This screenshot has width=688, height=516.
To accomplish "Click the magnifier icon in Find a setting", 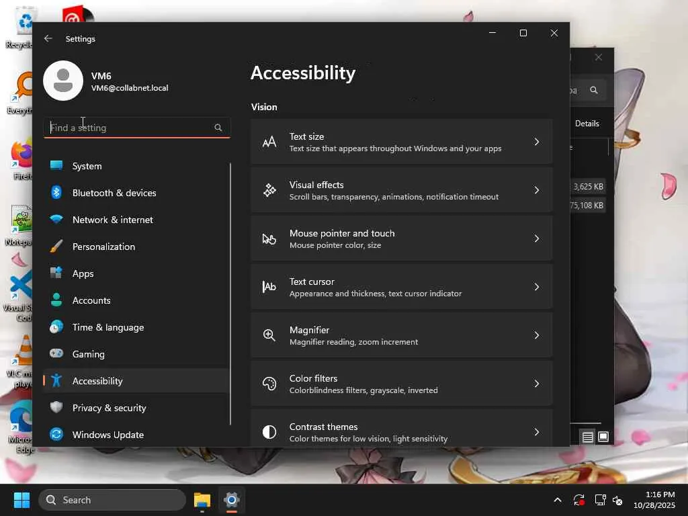I will click(218, 128).
